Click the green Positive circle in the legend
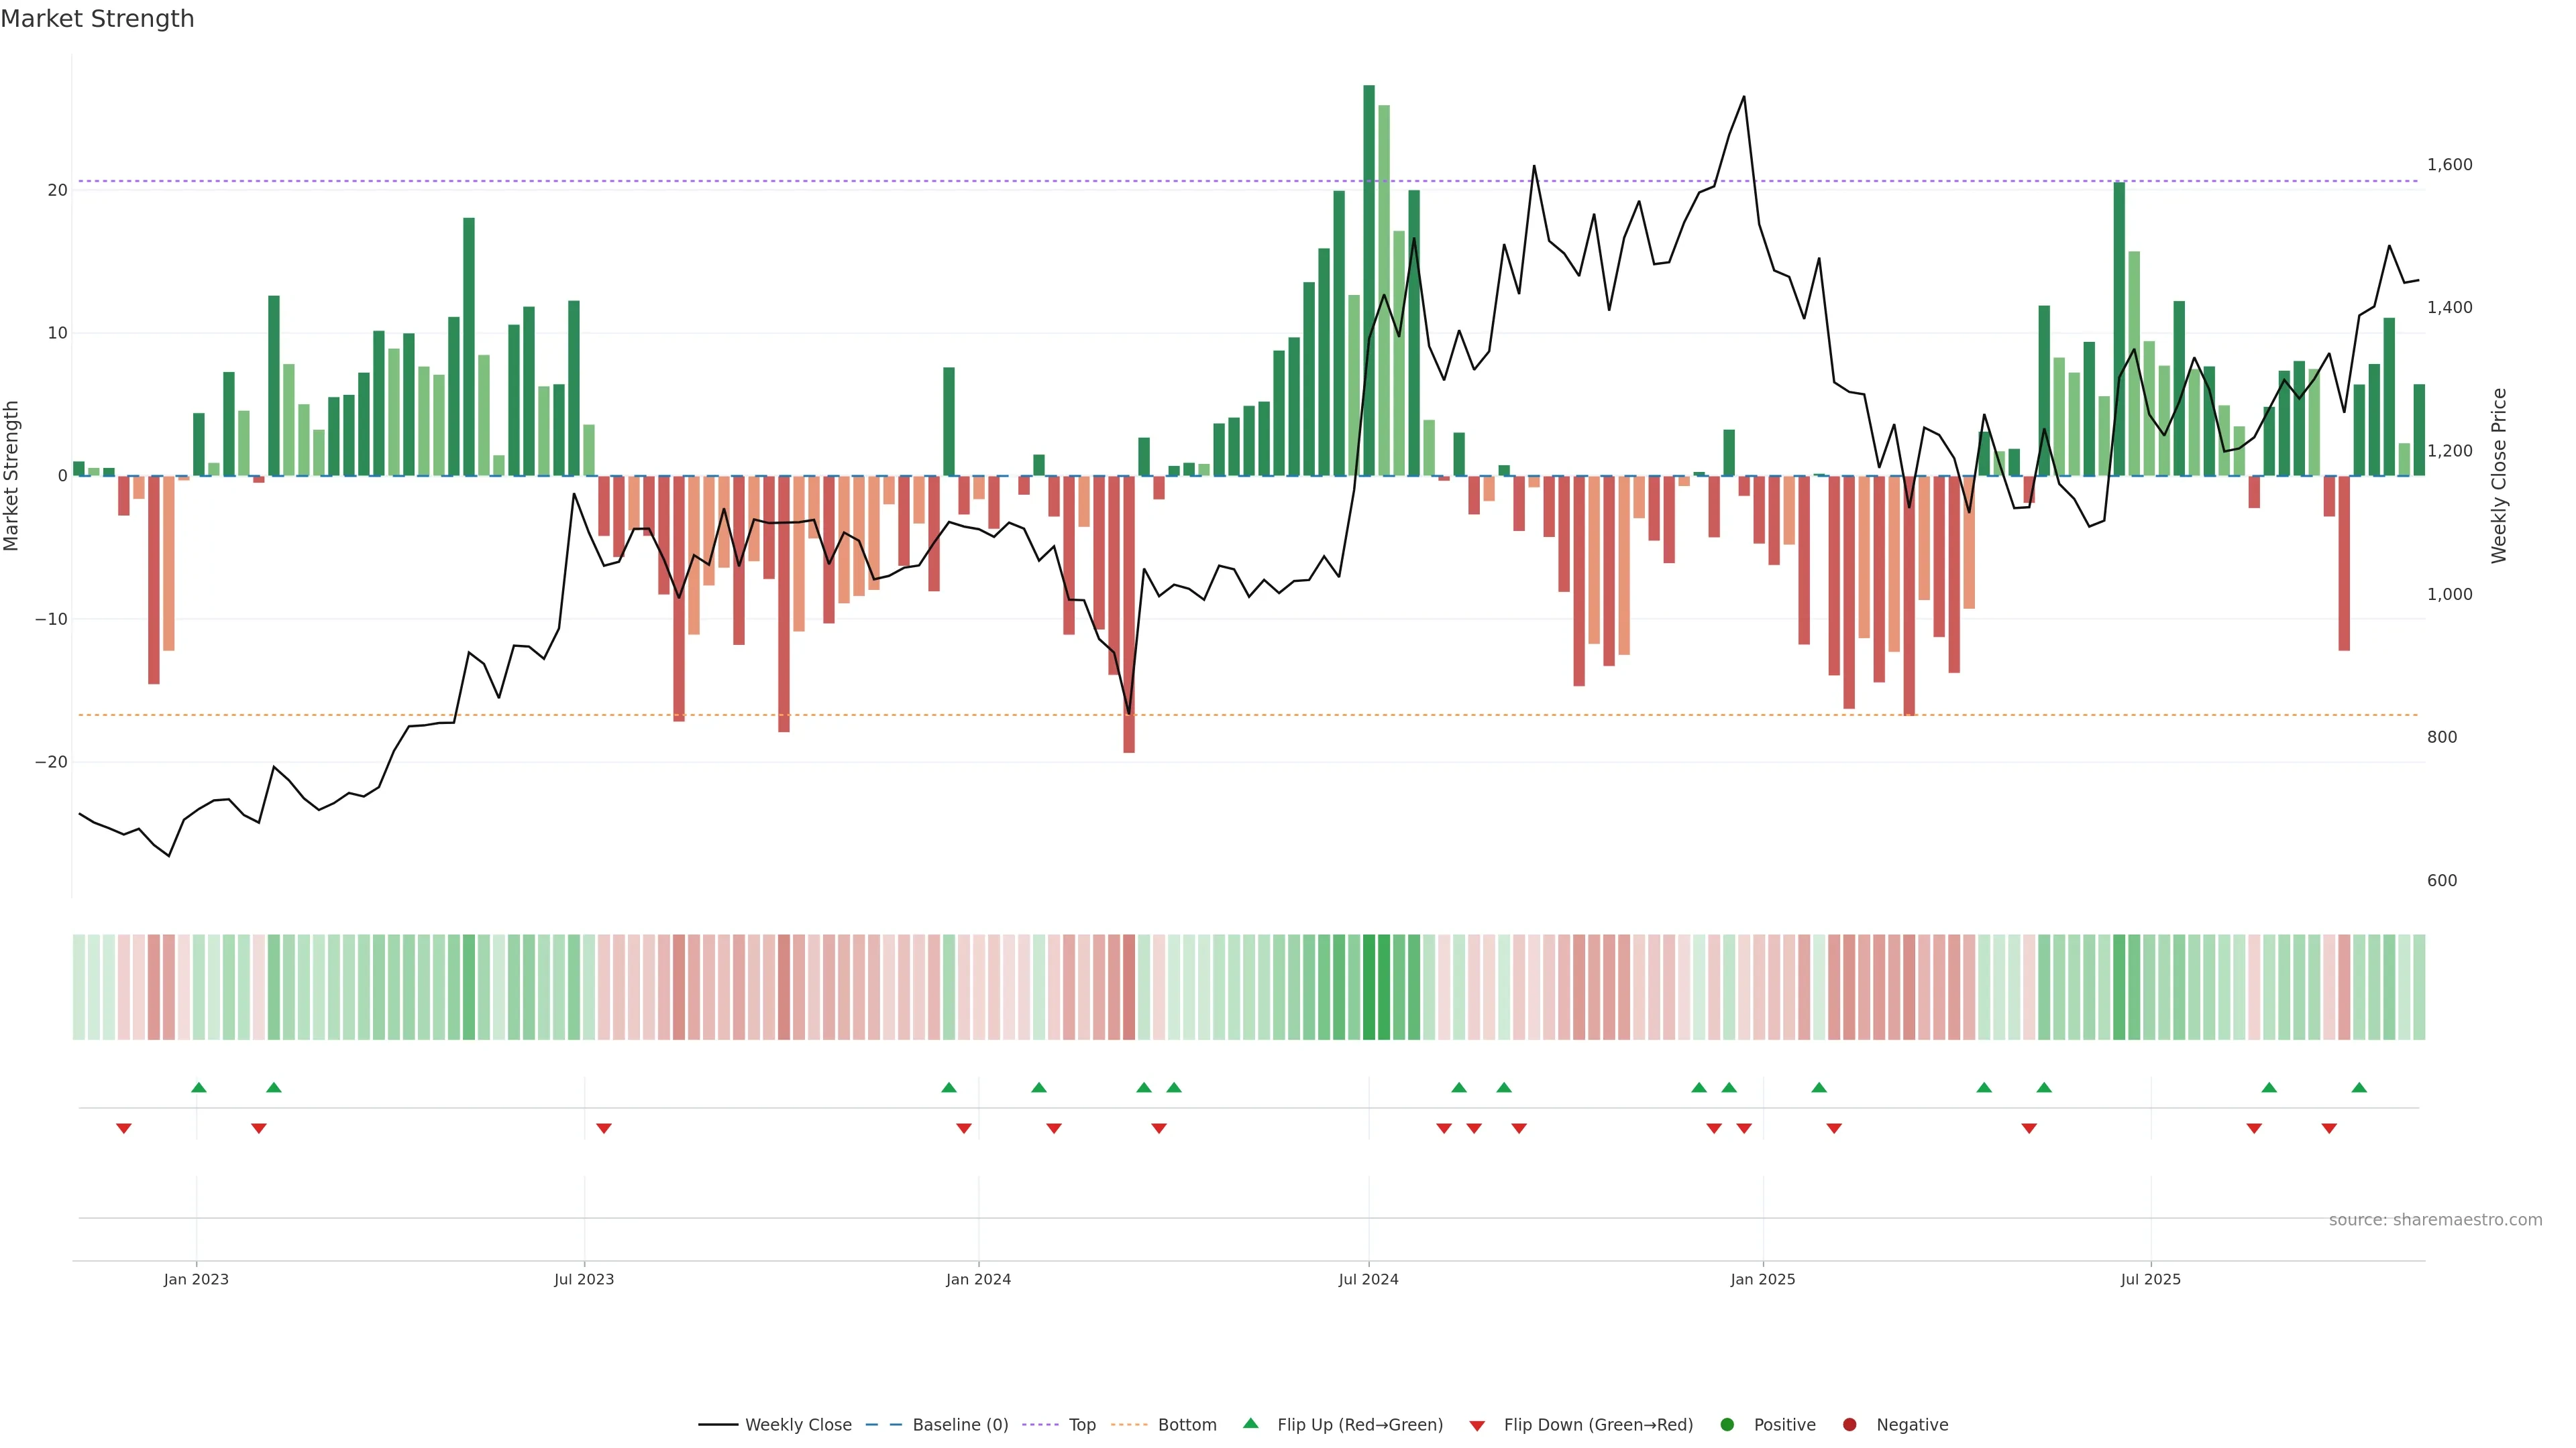This screenshot has height=1448, width=2576. [1727, 1424]
